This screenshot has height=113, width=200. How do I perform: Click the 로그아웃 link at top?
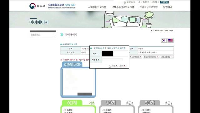146,2
